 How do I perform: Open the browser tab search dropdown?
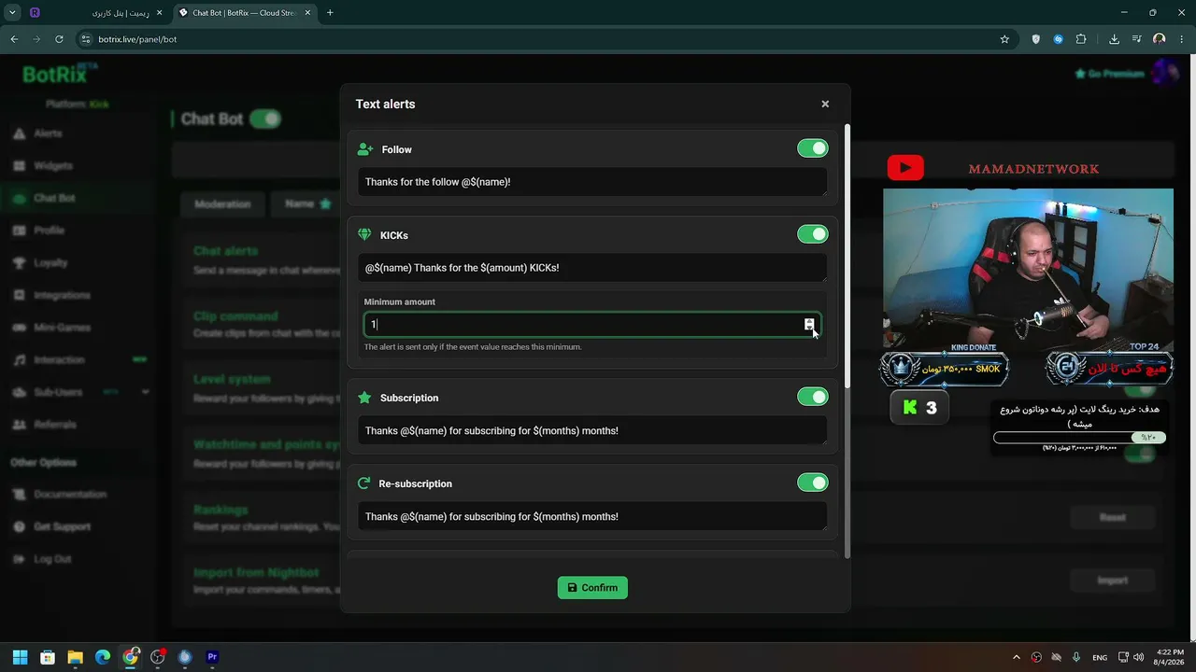pyautogui.click(x=12, y=13)
